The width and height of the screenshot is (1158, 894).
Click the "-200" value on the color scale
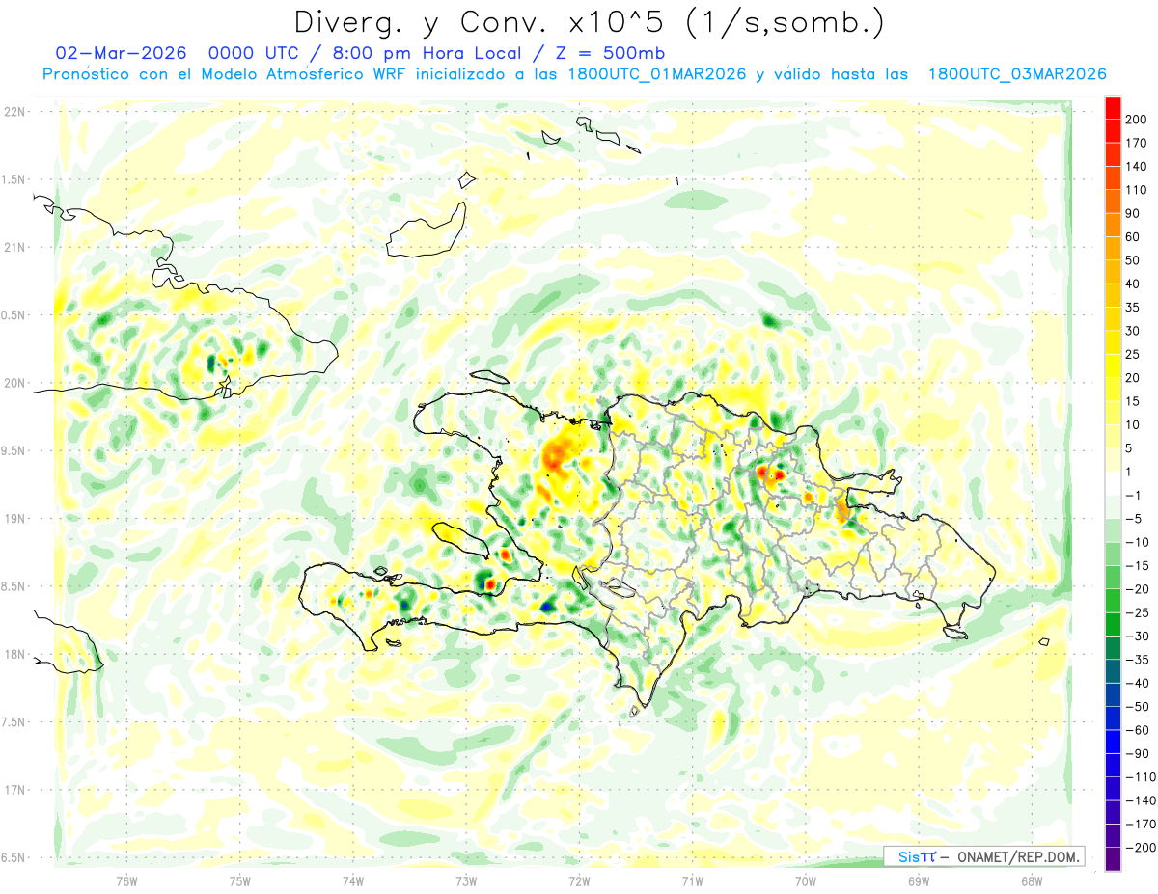[1139, 848]
